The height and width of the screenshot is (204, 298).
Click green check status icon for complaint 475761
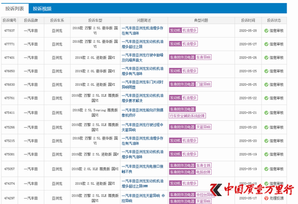click(266, 98)
